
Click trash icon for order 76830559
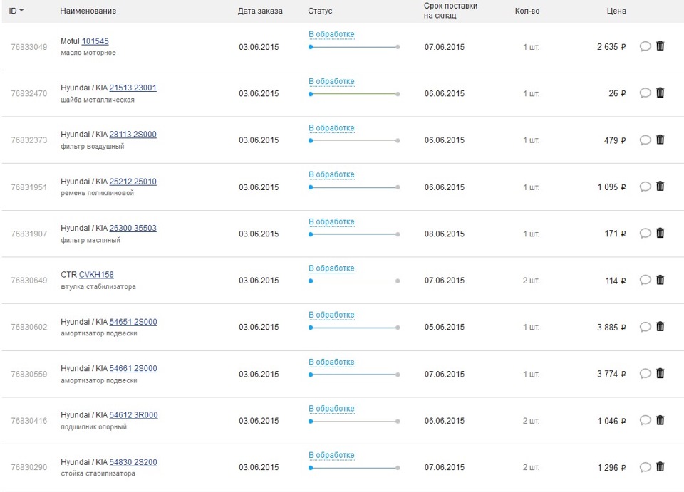[x=660, y=374]
